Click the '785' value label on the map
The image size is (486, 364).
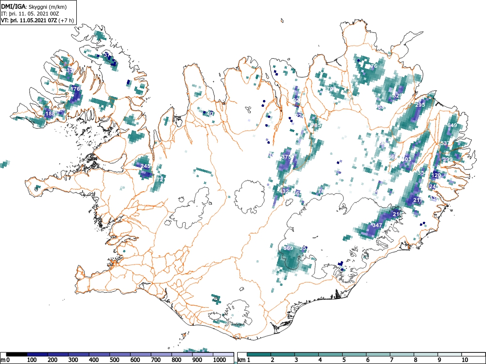316,125
